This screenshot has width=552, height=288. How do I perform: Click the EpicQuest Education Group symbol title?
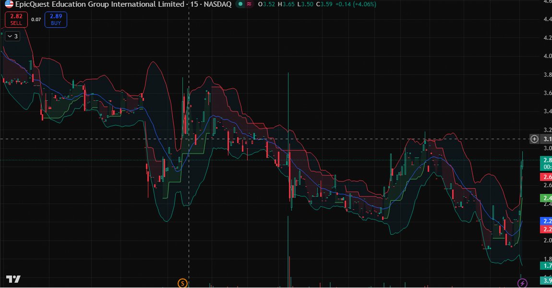(100, 4)
